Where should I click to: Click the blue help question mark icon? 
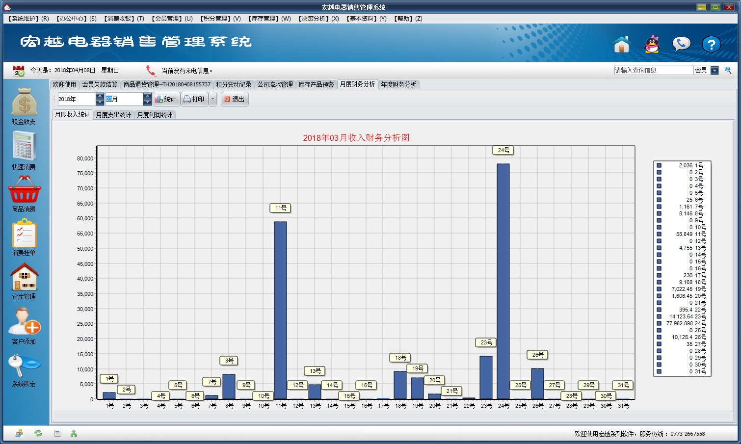pyautogui.click(x=711, y=44)
